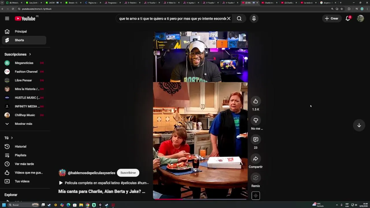Open the Chillhop Music subscription
The width and height of the screenshot is (370, 208).
point(24,115)
